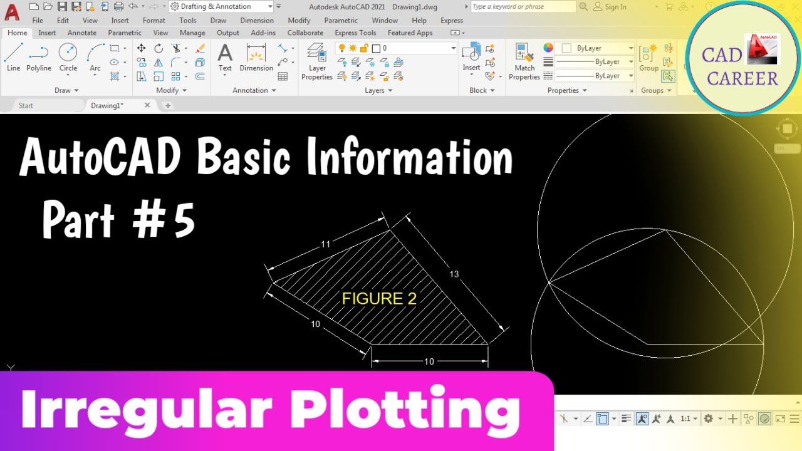Switch to the Annotate ribbon tab
The height and width of the screenshot is (451, 802).
pyautogui.click(x=82, y=33)
